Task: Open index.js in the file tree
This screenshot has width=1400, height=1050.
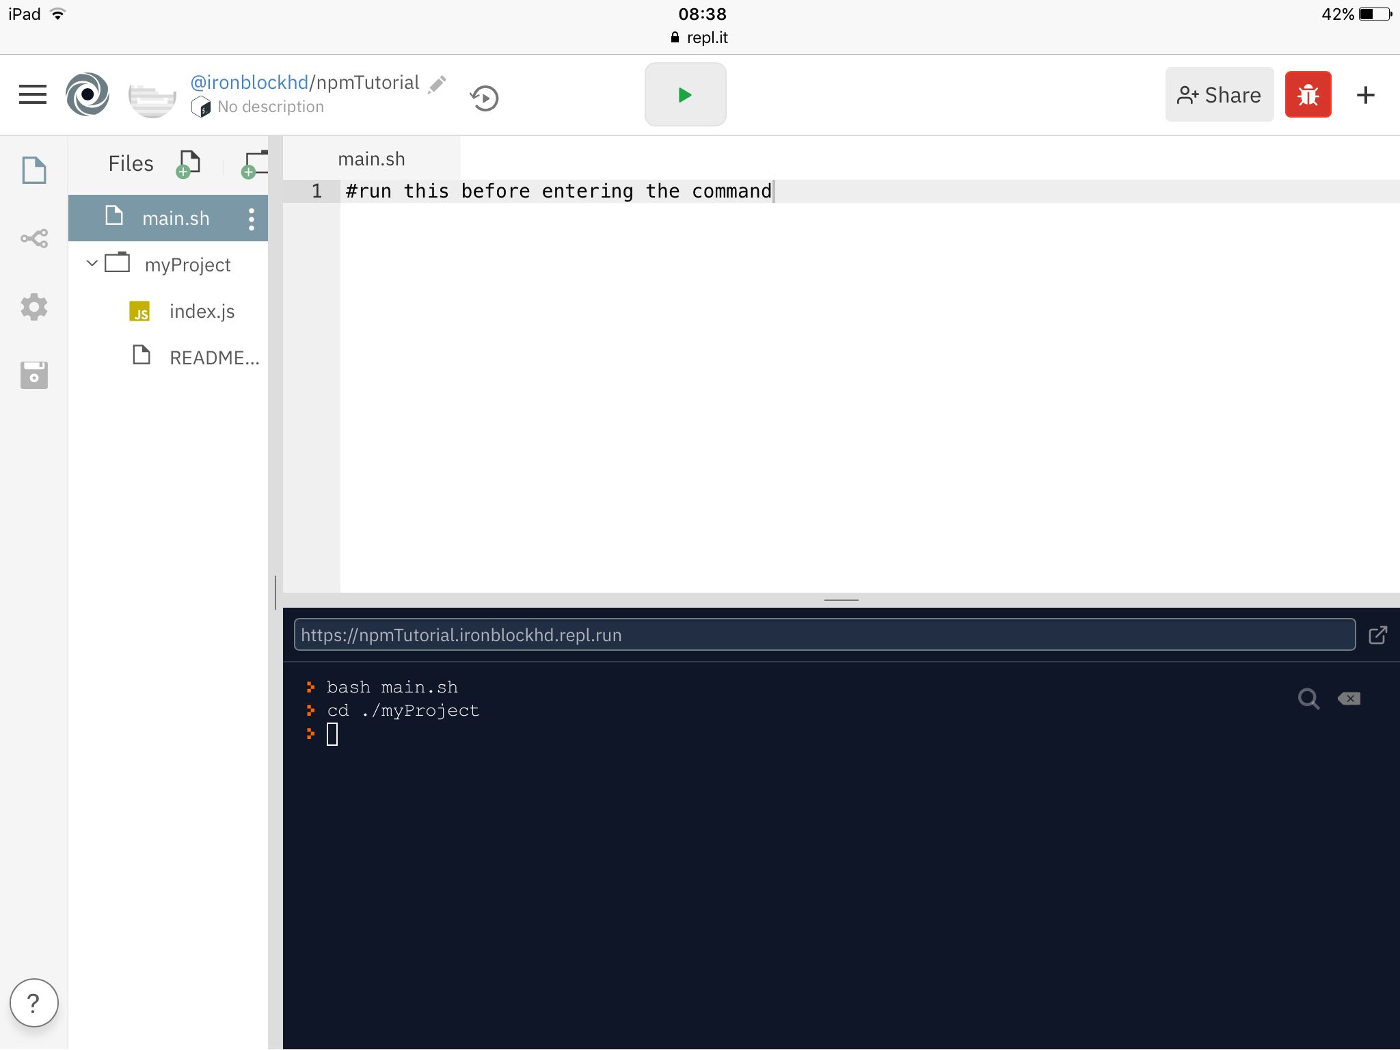Action: tap(168, 311)
